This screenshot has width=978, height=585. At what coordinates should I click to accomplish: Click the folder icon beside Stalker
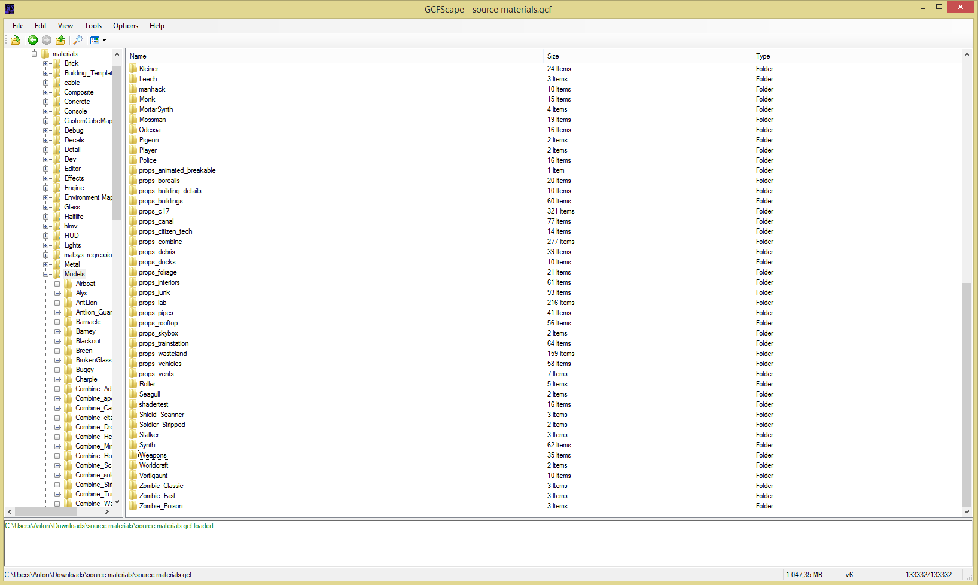pos(133,435)
